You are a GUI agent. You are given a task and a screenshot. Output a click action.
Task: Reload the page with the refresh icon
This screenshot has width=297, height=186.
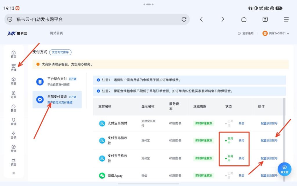[x=184, y=19]
